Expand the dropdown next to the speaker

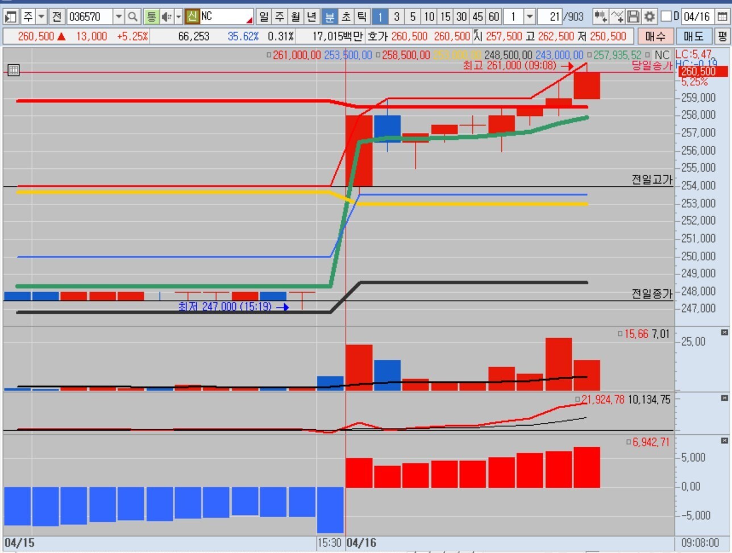(x=178, y=16)
